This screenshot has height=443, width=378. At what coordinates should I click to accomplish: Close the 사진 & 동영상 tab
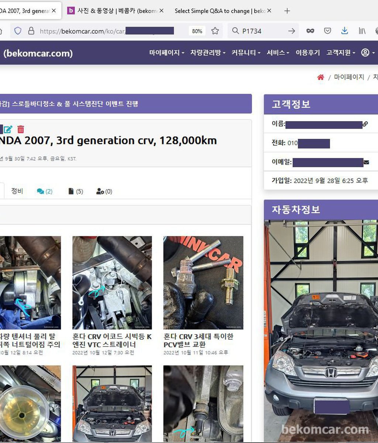161,11
